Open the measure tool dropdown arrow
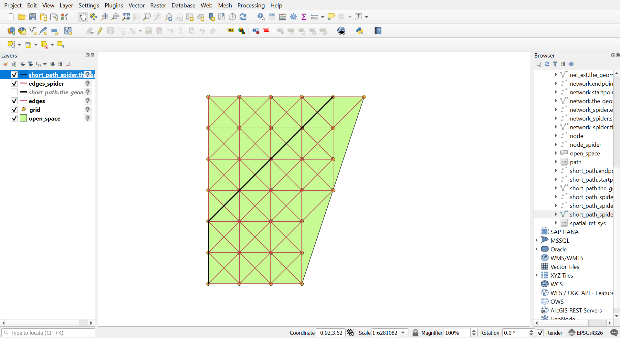The height and width of the screenshot is (338, 620). 322,17
